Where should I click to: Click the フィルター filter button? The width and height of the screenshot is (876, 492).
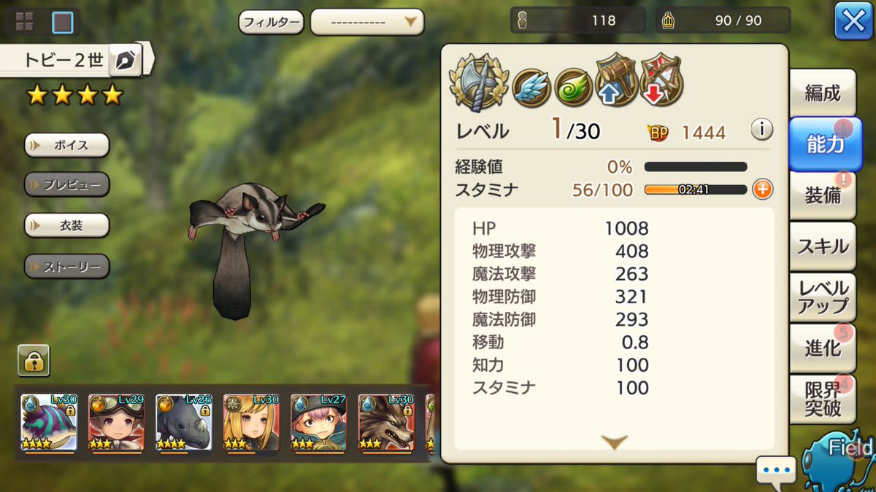coord(271,22)
